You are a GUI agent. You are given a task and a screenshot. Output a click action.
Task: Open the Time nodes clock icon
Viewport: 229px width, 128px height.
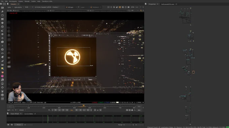(x=2, y=15)
